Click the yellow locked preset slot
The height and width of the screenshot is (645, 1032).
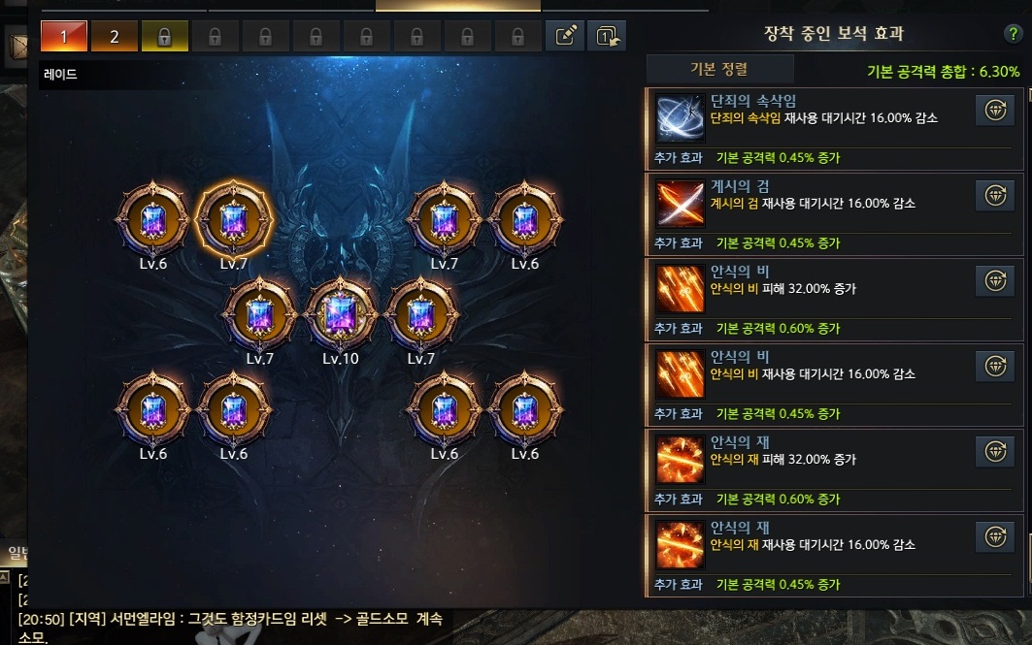(x=164, y=36)
